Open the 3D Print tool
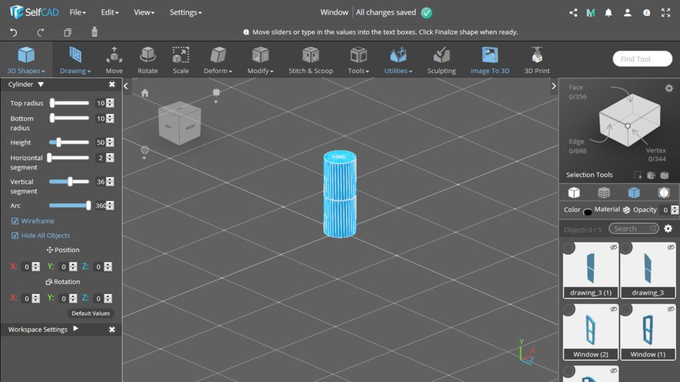The width and height of the screenshot is (680, 382). coord(537,60)
